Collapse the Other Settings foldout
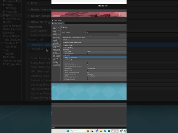Screen dimensions: 178x133 click(x=95, y=48)
